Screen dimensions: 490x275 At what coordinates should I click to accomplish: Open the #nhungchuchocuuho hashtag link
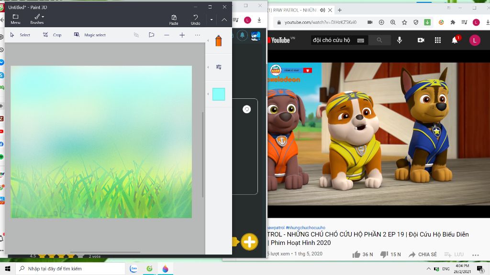coord(305,228)
